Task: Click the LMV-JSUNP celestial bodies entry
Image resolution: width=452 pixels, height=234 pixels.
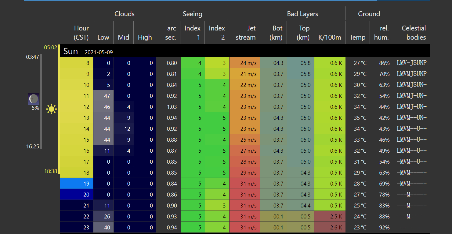Action: click(412, 63)
